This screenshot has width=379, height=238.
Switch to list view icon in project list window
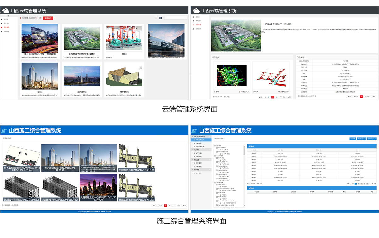(x=156, y=18)
